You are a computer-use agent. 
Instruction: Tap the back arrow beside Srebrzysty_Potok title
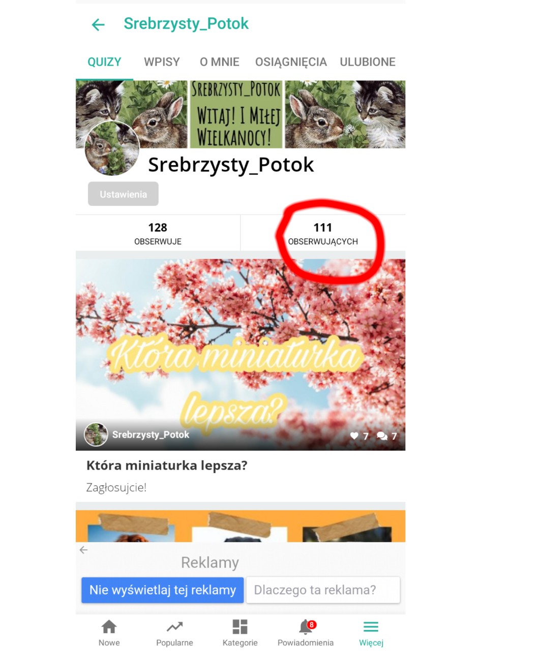click(x=98, y=24)
